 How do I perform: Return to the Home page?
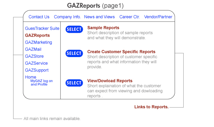[31, 77]
